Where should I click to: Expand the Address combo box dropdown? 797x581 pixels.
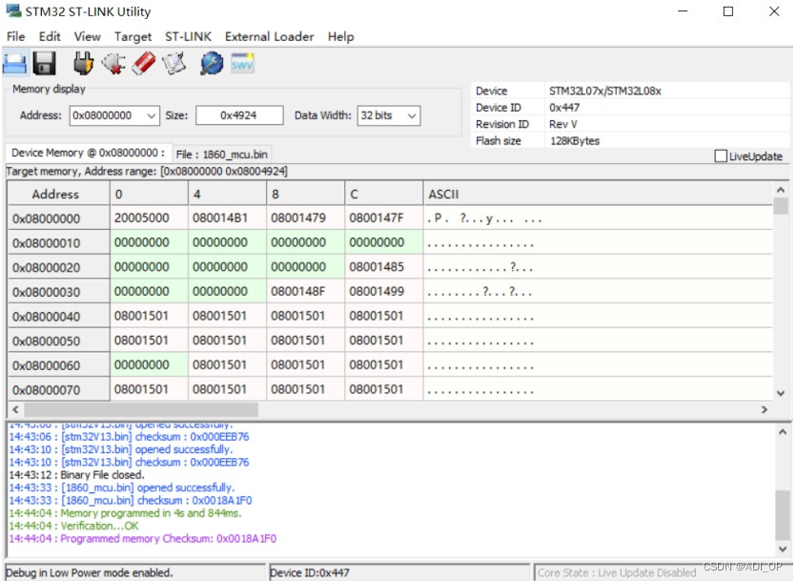[x=151, y=116]
